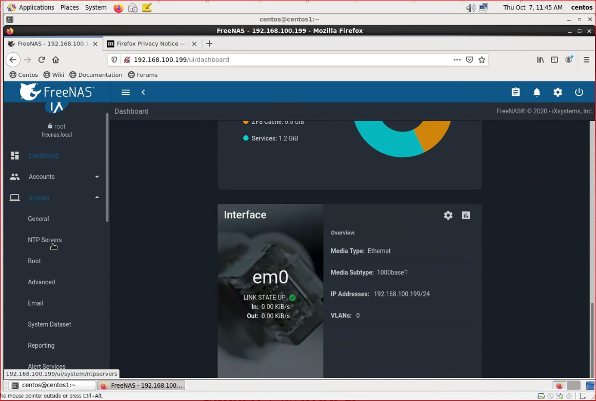Close the Firefox Privacy Notice tab

click(194, 44)
